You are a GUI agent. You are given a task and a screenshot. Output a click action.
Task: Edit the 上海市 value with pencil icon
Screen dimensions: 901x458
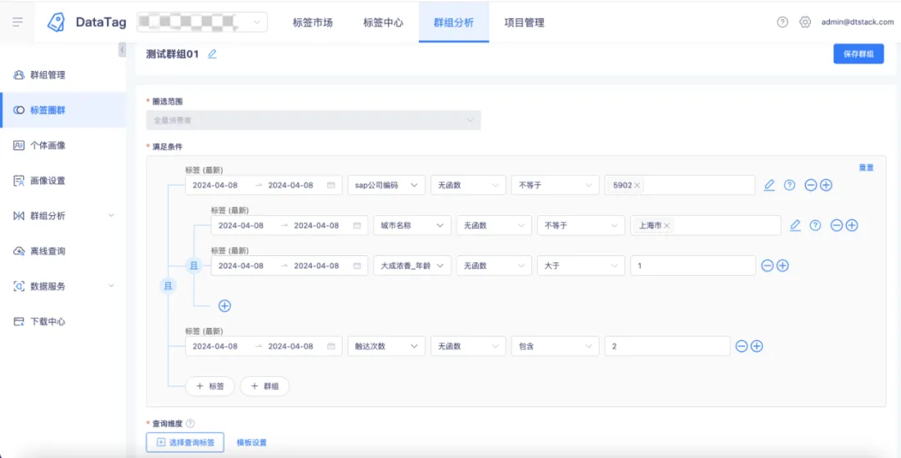tap(795, 225)
